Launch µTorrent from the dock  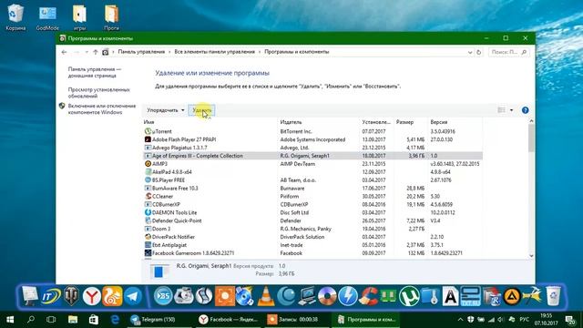409,296
